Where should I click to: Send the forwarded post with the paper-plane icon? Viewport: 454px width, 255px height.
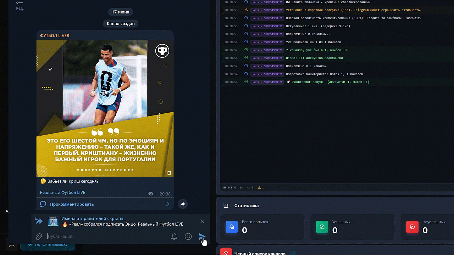point(202,237)
